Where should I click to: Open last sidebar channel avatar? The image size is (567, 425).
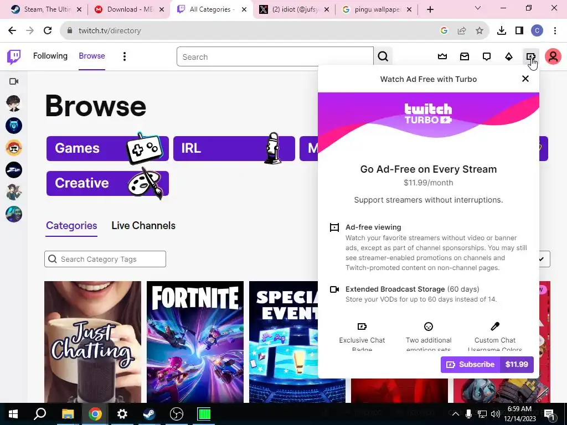pyautogui.click(x=14, y=214)
